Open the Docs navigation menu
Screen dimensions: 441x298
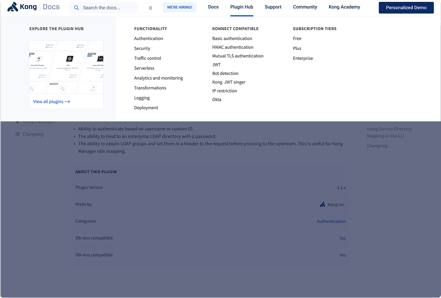tap(213, 7)
